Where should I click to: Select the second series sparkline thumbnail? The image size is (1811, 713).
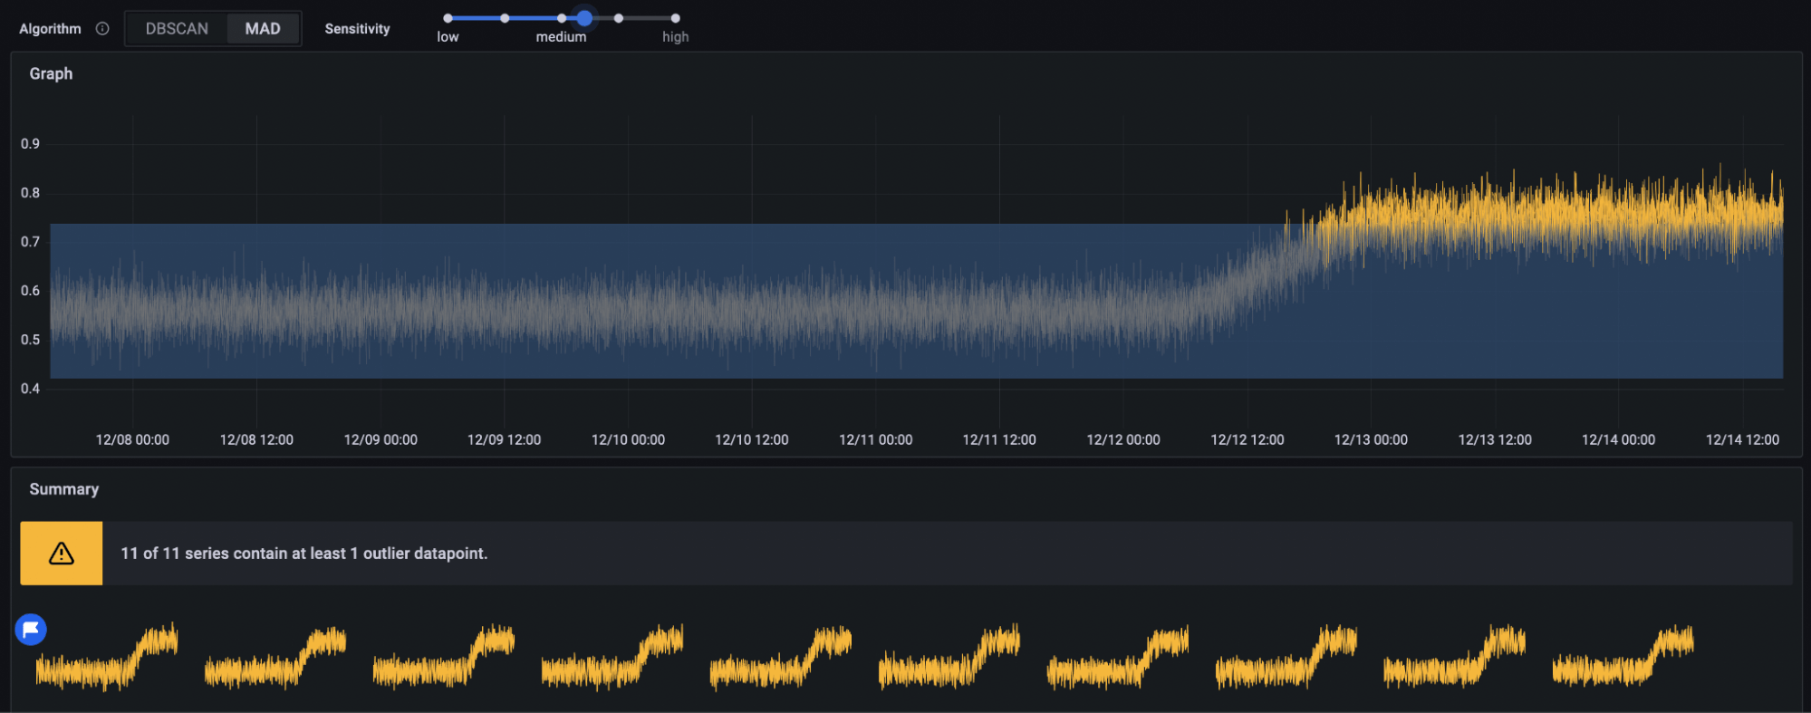(x=275, y=657)
